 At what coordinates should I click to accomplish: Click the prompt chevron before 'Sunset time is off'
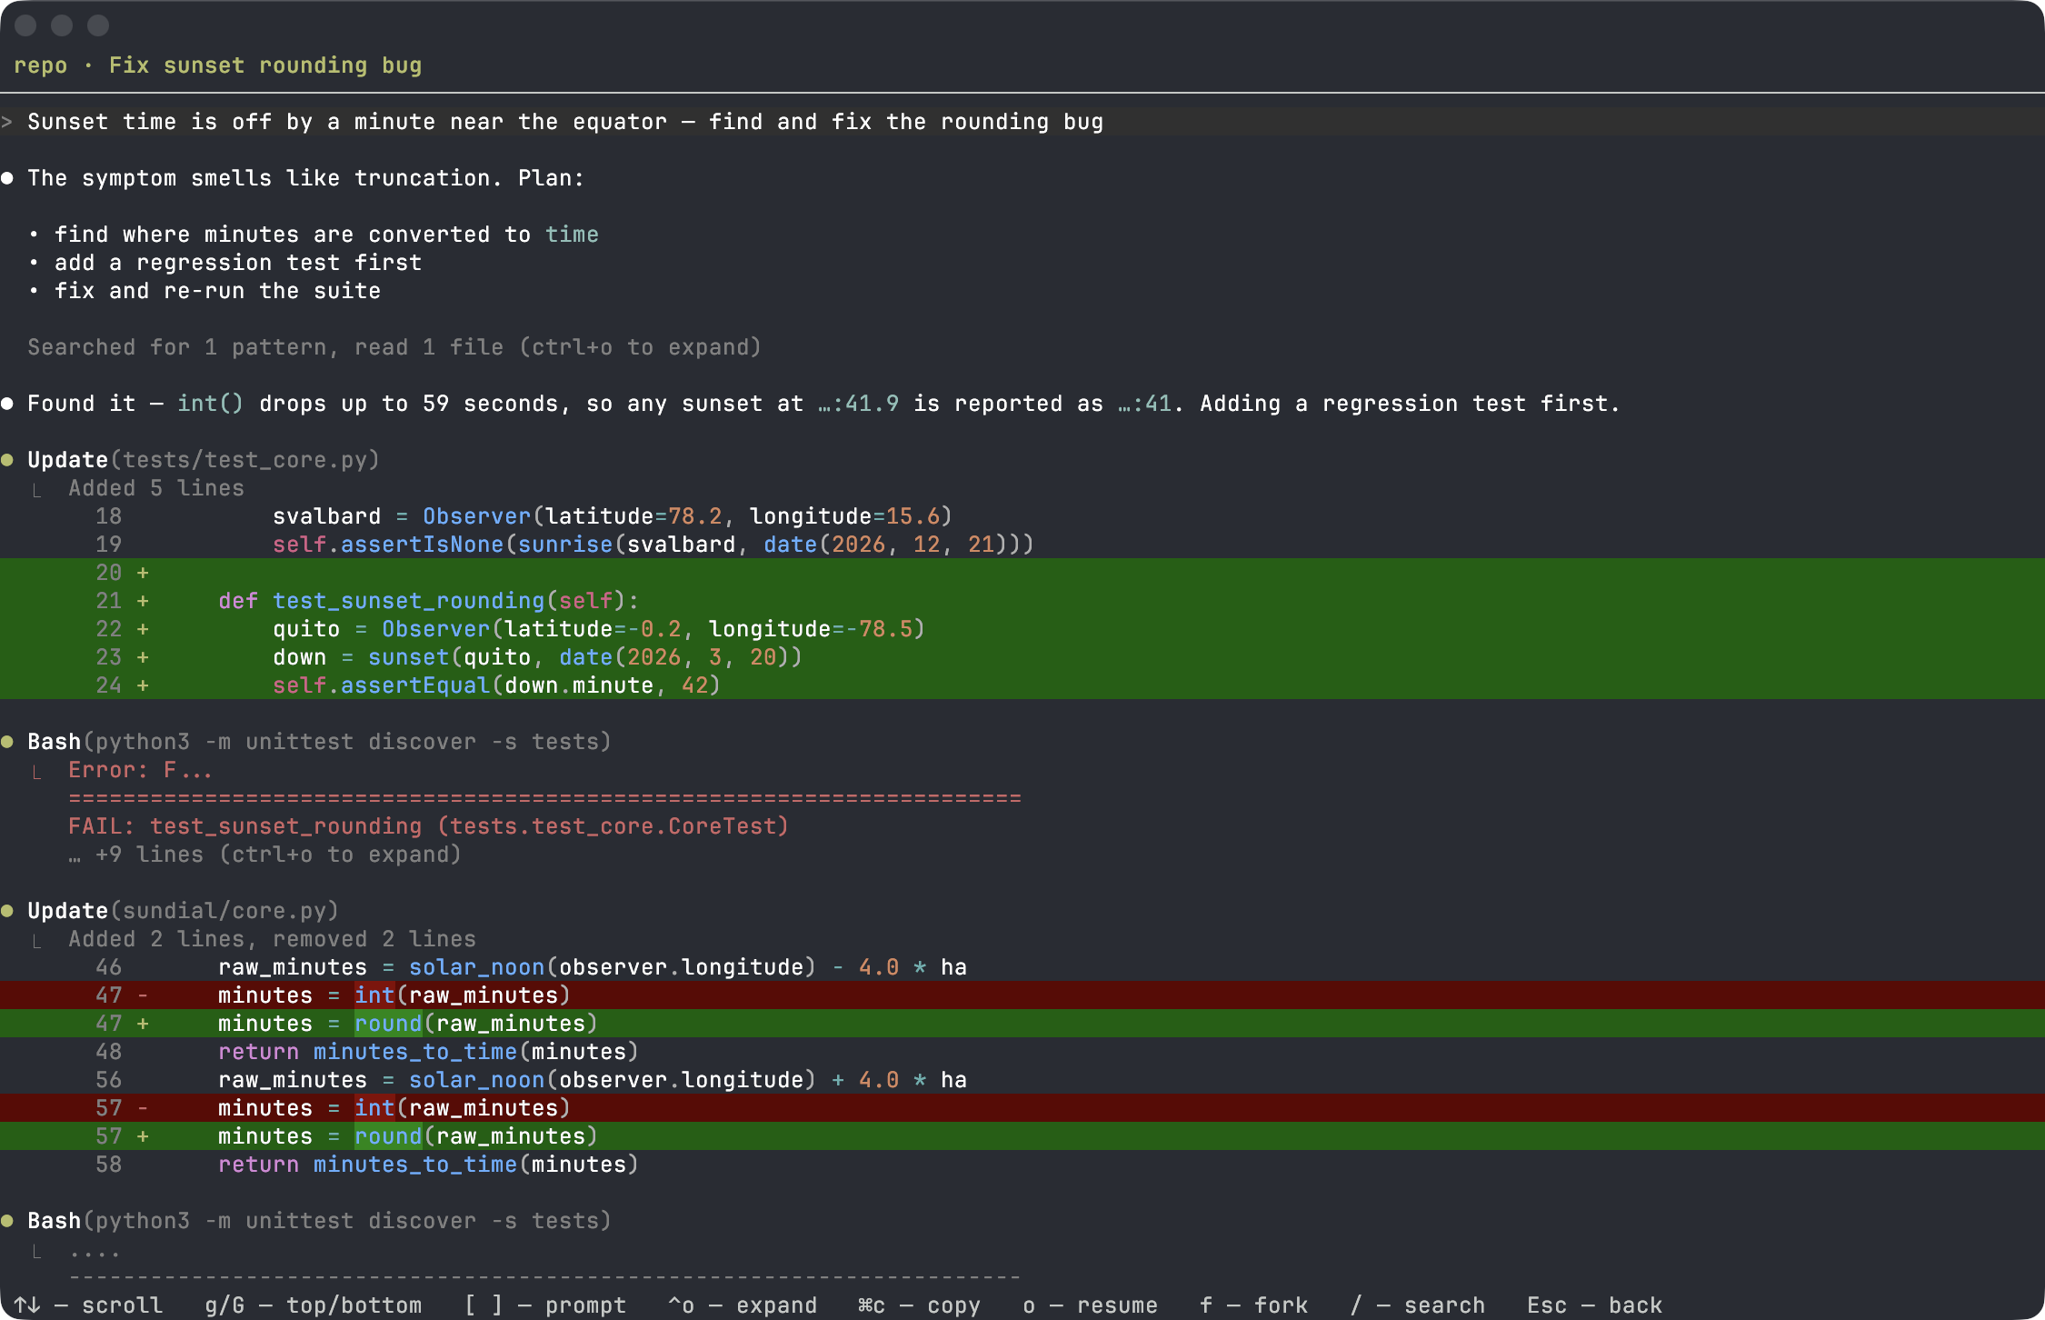[x=7, y=122]
